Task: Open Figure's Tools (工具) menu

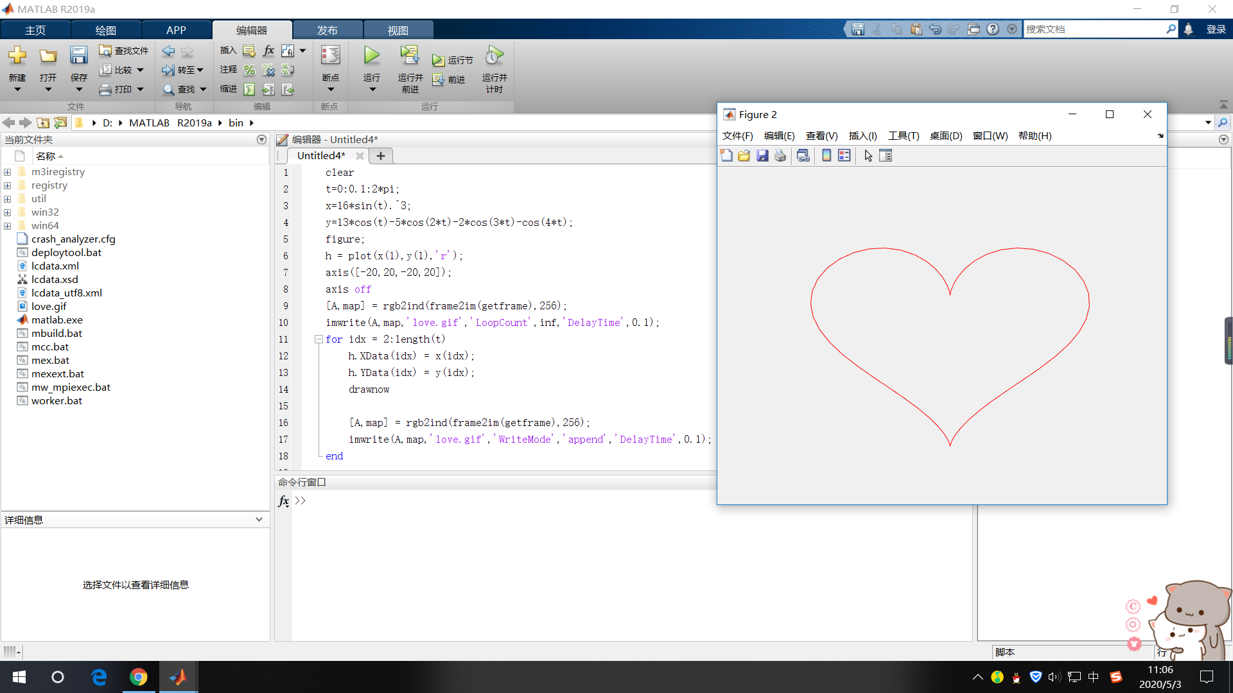Action: [903, 136]
